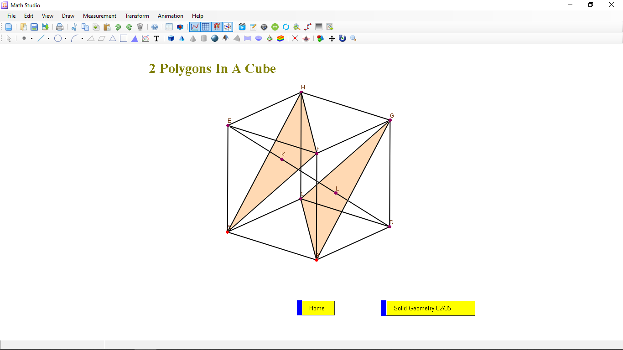Activate the move tool

[332, 38]
